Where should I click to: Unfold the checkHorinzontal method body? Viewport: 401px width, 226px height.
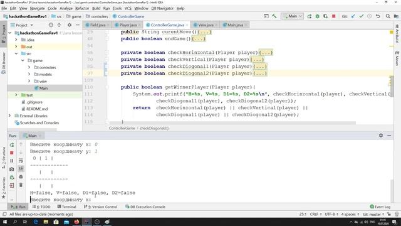coord(266,53)
